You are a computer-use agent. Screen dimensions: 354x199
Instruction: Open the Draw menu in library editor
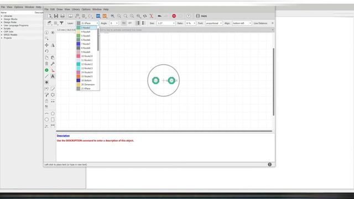[x=59, y=9]
